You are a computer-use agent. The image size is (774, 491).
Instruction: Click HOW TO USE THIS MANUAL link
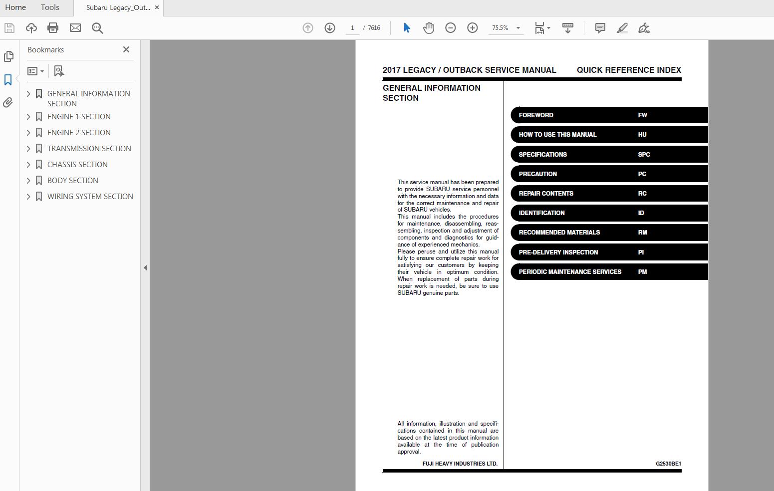tap(609, 135)
